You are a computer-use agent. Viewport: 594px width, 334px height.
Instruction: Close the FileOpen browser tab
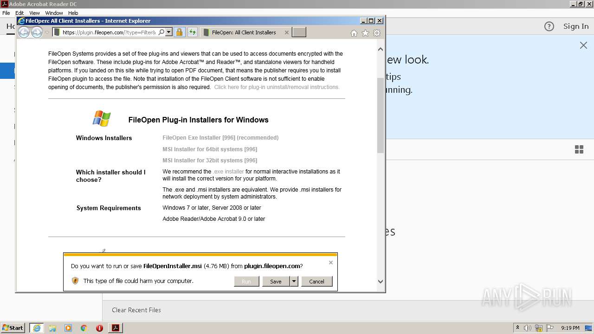point(286,32)
